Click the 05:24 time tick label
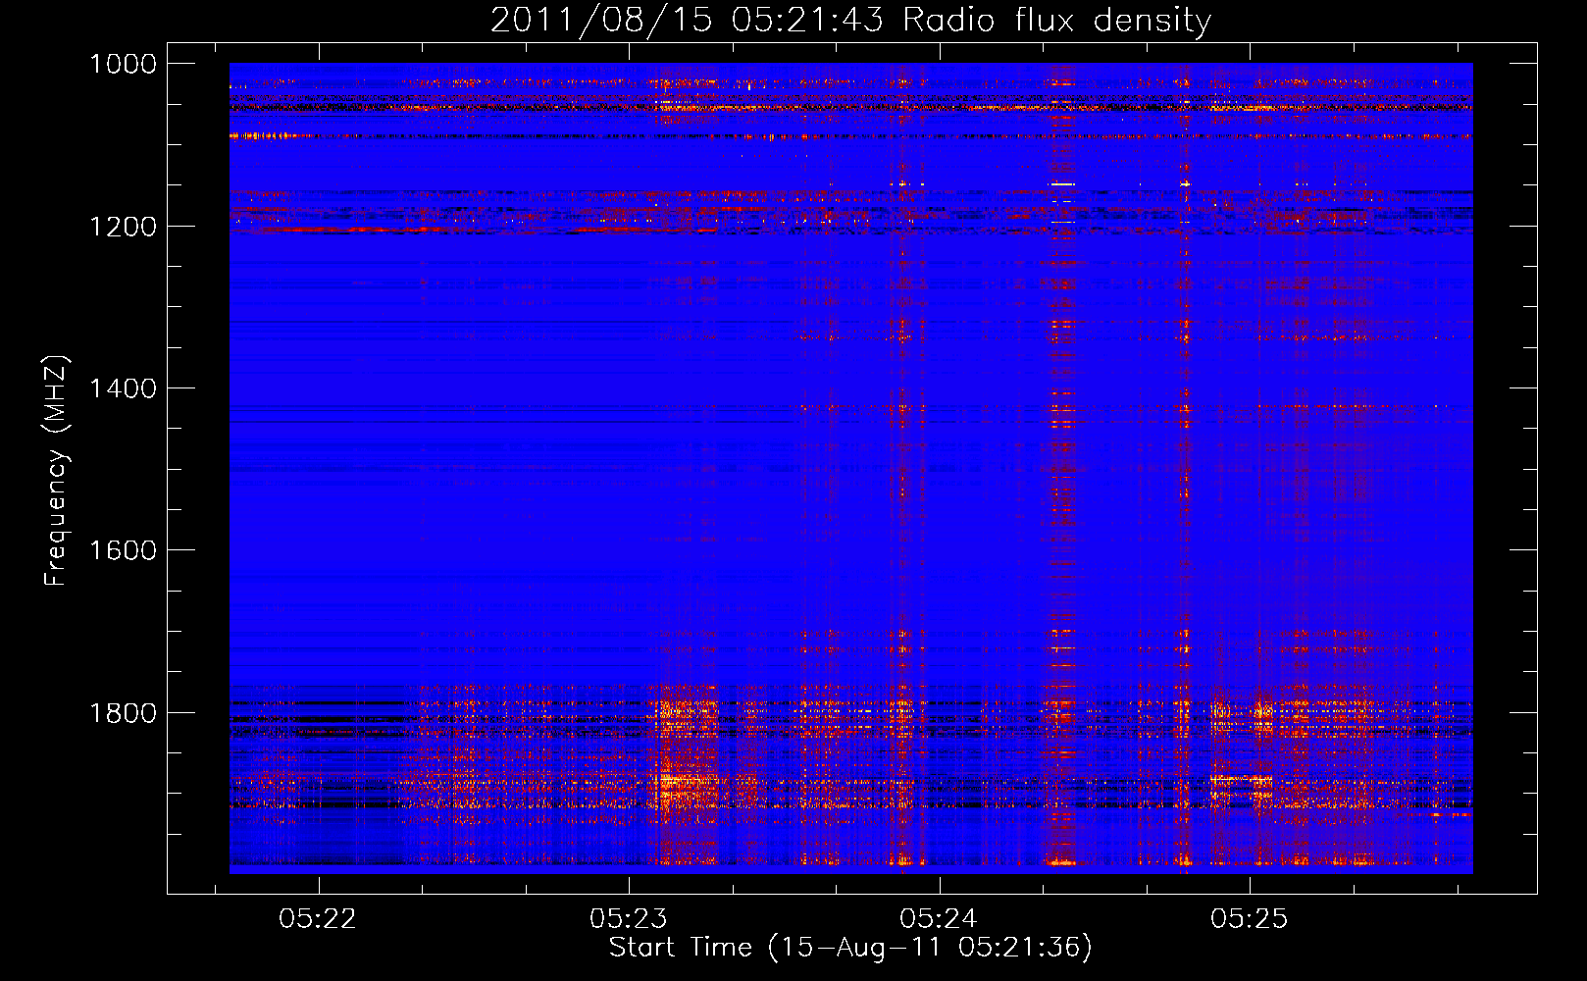The height and width of the screenshot is (981, 1587). pyautogui.click(x=939, y=919)
